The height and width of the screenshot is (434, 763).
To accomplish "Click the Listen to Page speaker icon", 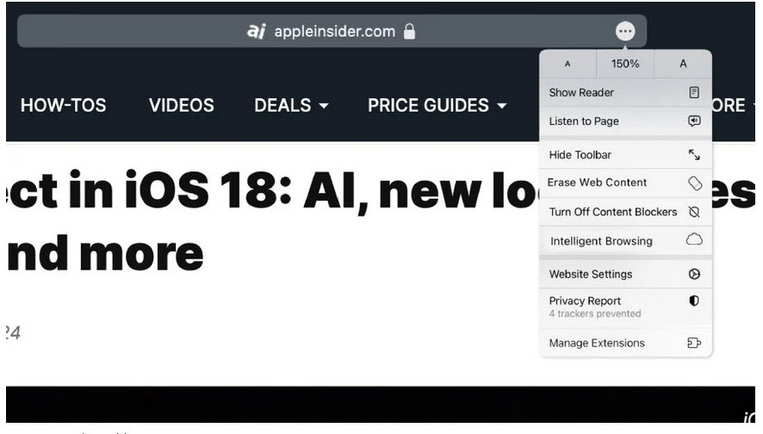I will click(x=694, y=121).
